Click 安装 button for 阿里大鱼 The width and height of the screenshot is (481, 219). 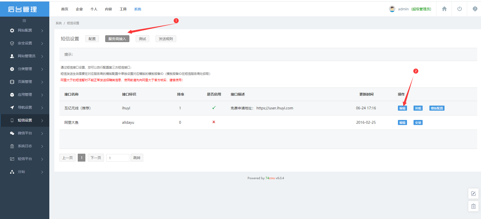[418, 123]
